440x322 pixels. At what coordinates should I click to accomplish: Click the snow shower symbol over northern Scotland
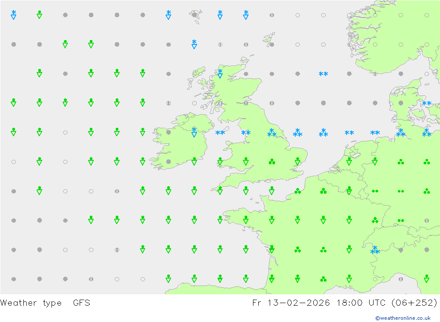tap(220, 73)
